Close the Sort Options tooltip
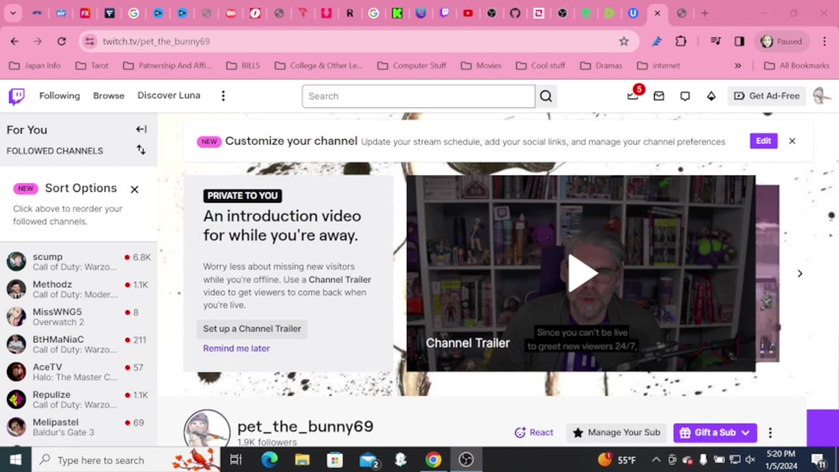 click(134, 189)
